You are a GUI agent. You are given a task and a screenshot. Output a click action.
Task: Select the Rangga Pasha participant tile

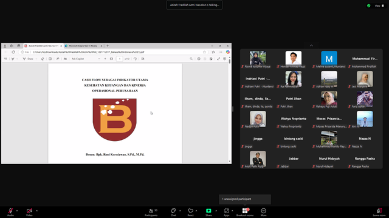[x=365, y=159]
